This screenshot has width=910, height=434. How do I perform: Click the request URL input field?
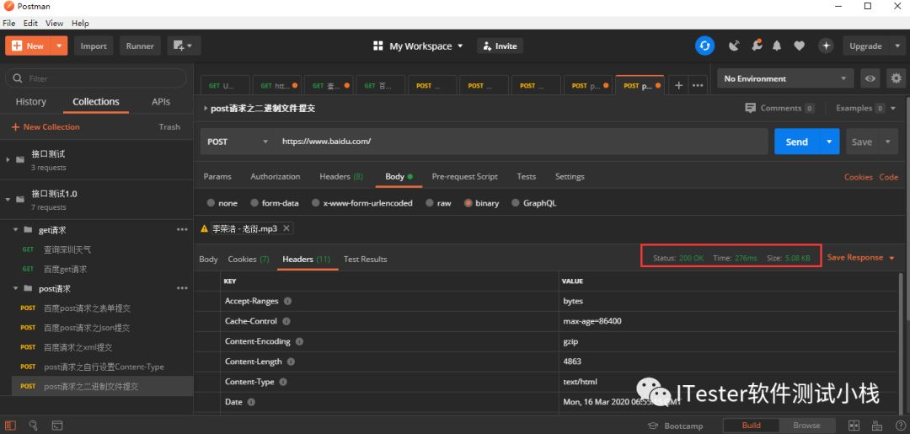(521, 142)
